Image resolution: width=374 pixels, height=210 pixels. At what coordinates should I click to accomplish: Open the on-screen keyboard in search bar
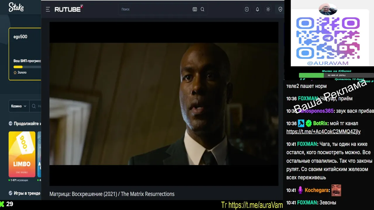click(195, 9)
